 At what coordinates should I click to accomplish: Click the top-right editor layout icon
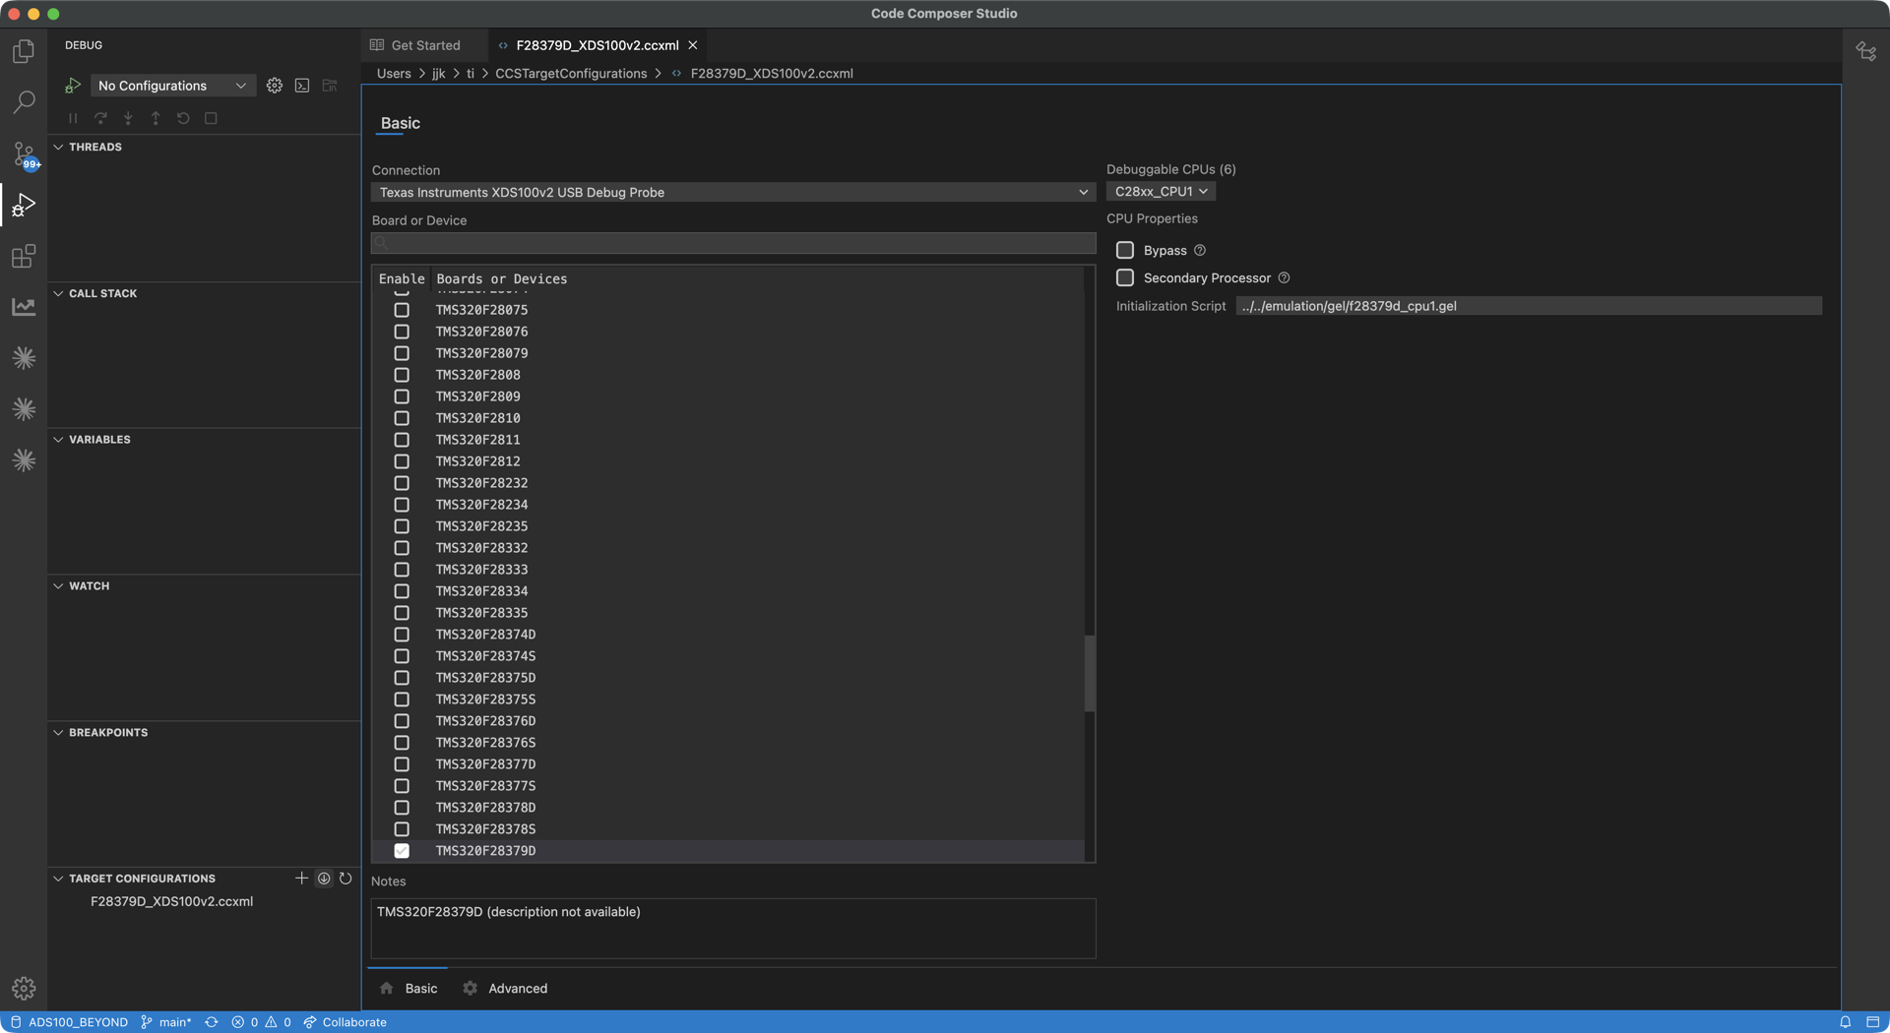1865,51
